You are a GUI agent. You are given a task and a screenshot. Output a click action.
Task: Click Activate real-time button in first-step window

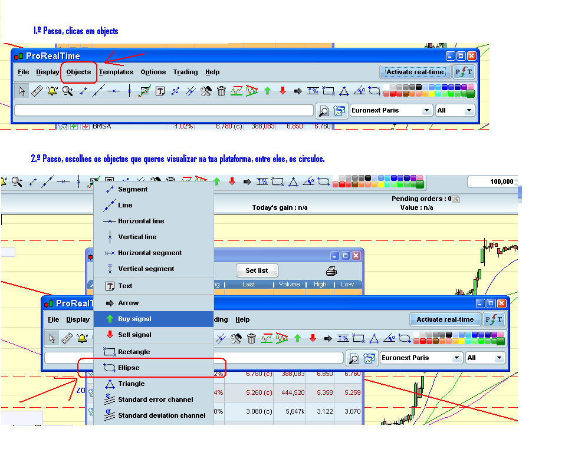point(415,72)
